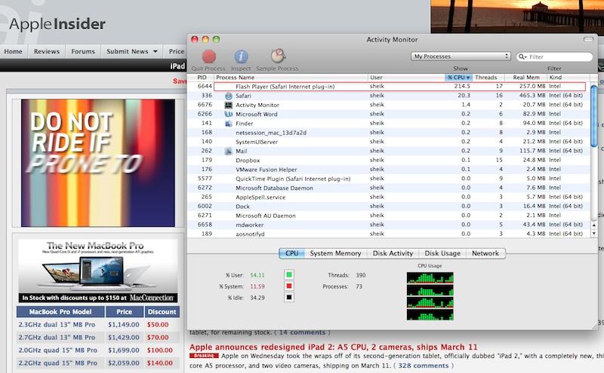This screenshot has width=604, height=373.
Task: Click the green % User color swatch
Action: coord(289,274)
